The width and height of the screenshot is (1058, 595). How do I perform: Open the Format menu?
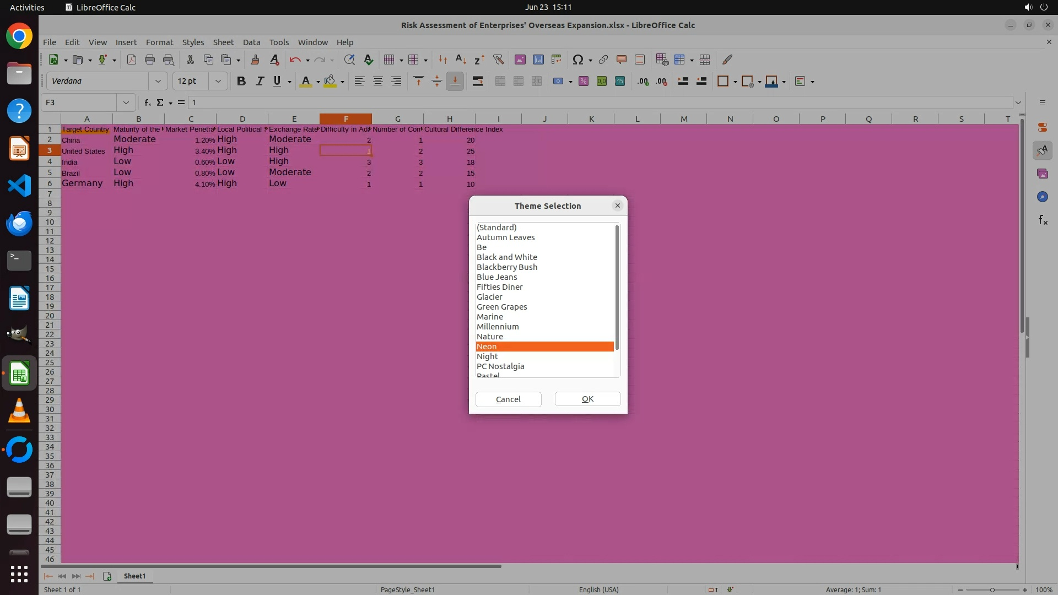coord(159,42)
